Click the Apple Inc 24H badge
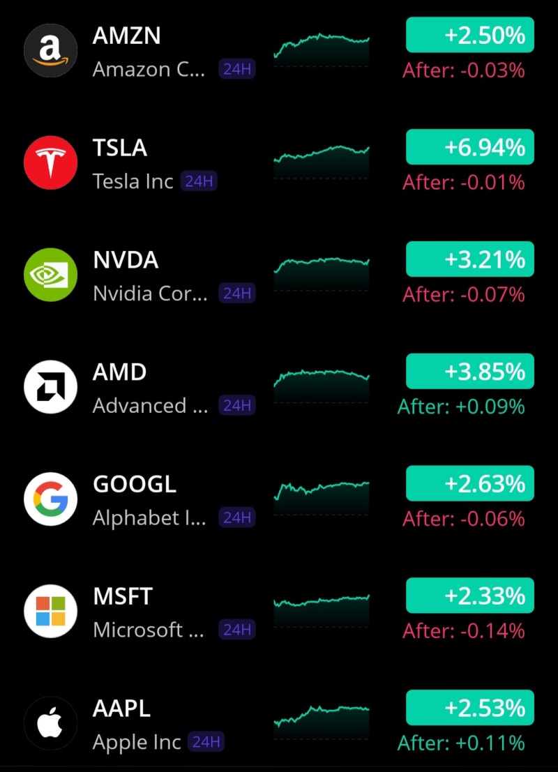 [x=206, y=742]
